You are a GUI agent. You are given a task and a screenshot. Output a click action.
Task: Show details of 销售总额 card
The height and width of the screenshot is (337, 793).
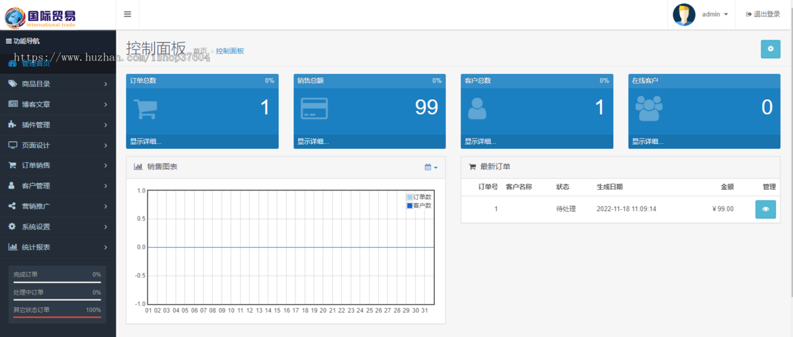click(313, 141)
